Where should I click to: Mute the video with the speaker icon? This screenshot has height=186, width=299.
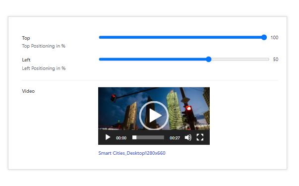[x=188, y=137]
